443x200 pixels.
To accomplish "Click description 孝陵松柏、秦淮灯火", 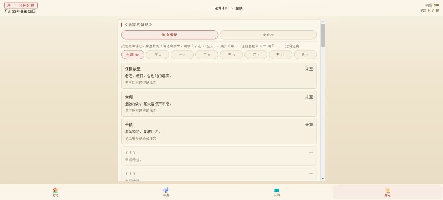I will click(x=143, y=132).
